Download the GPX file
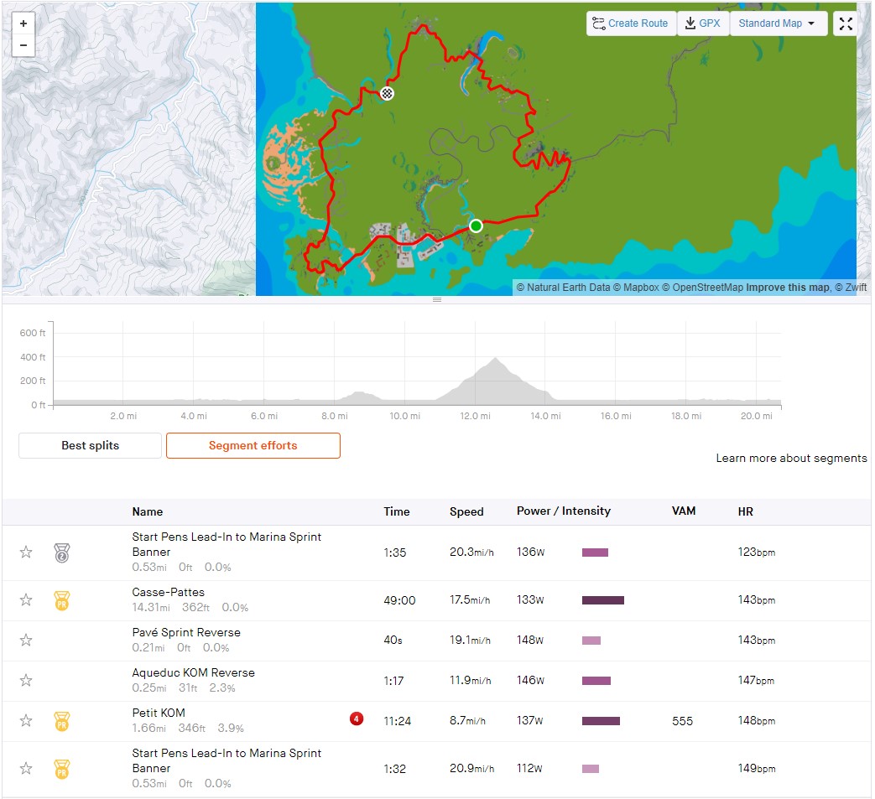The height and width of the screenshot is (799, 875). 702,23
